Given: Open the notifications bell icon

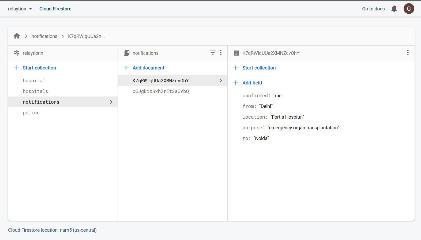Looking at the screenshot, I should [394, 9].
